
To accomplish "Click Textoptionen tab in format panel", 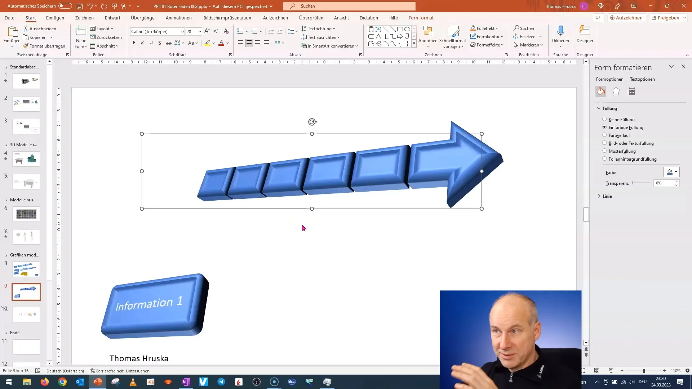I will [643, 79].
